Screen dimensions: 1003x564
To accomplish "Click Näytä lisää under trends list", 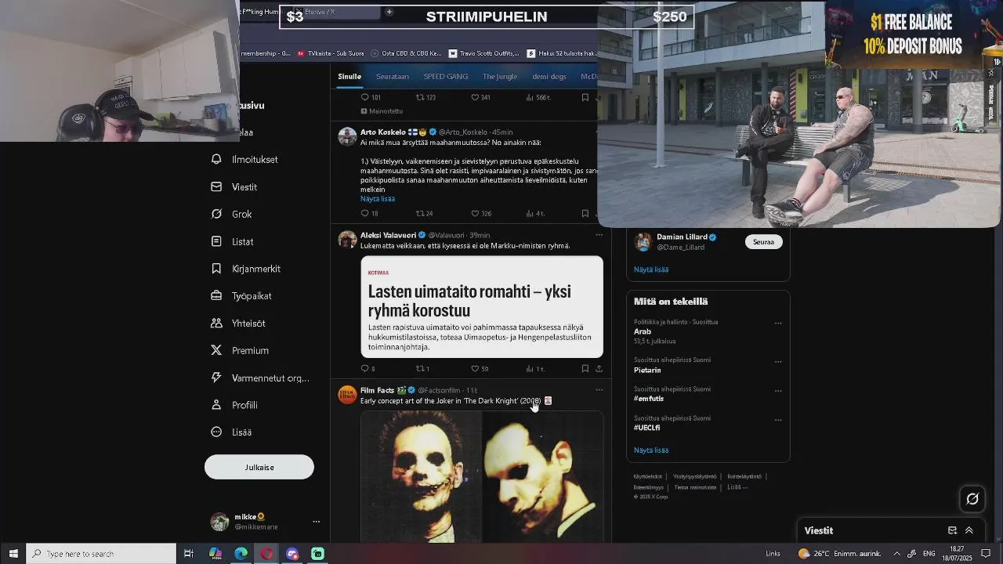I will [x=651, y=450].
